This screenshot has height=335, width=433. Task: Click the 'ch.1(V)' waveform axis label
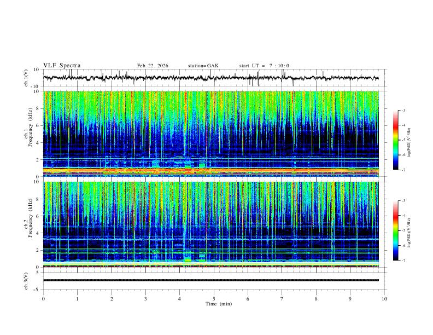point(26,78)
